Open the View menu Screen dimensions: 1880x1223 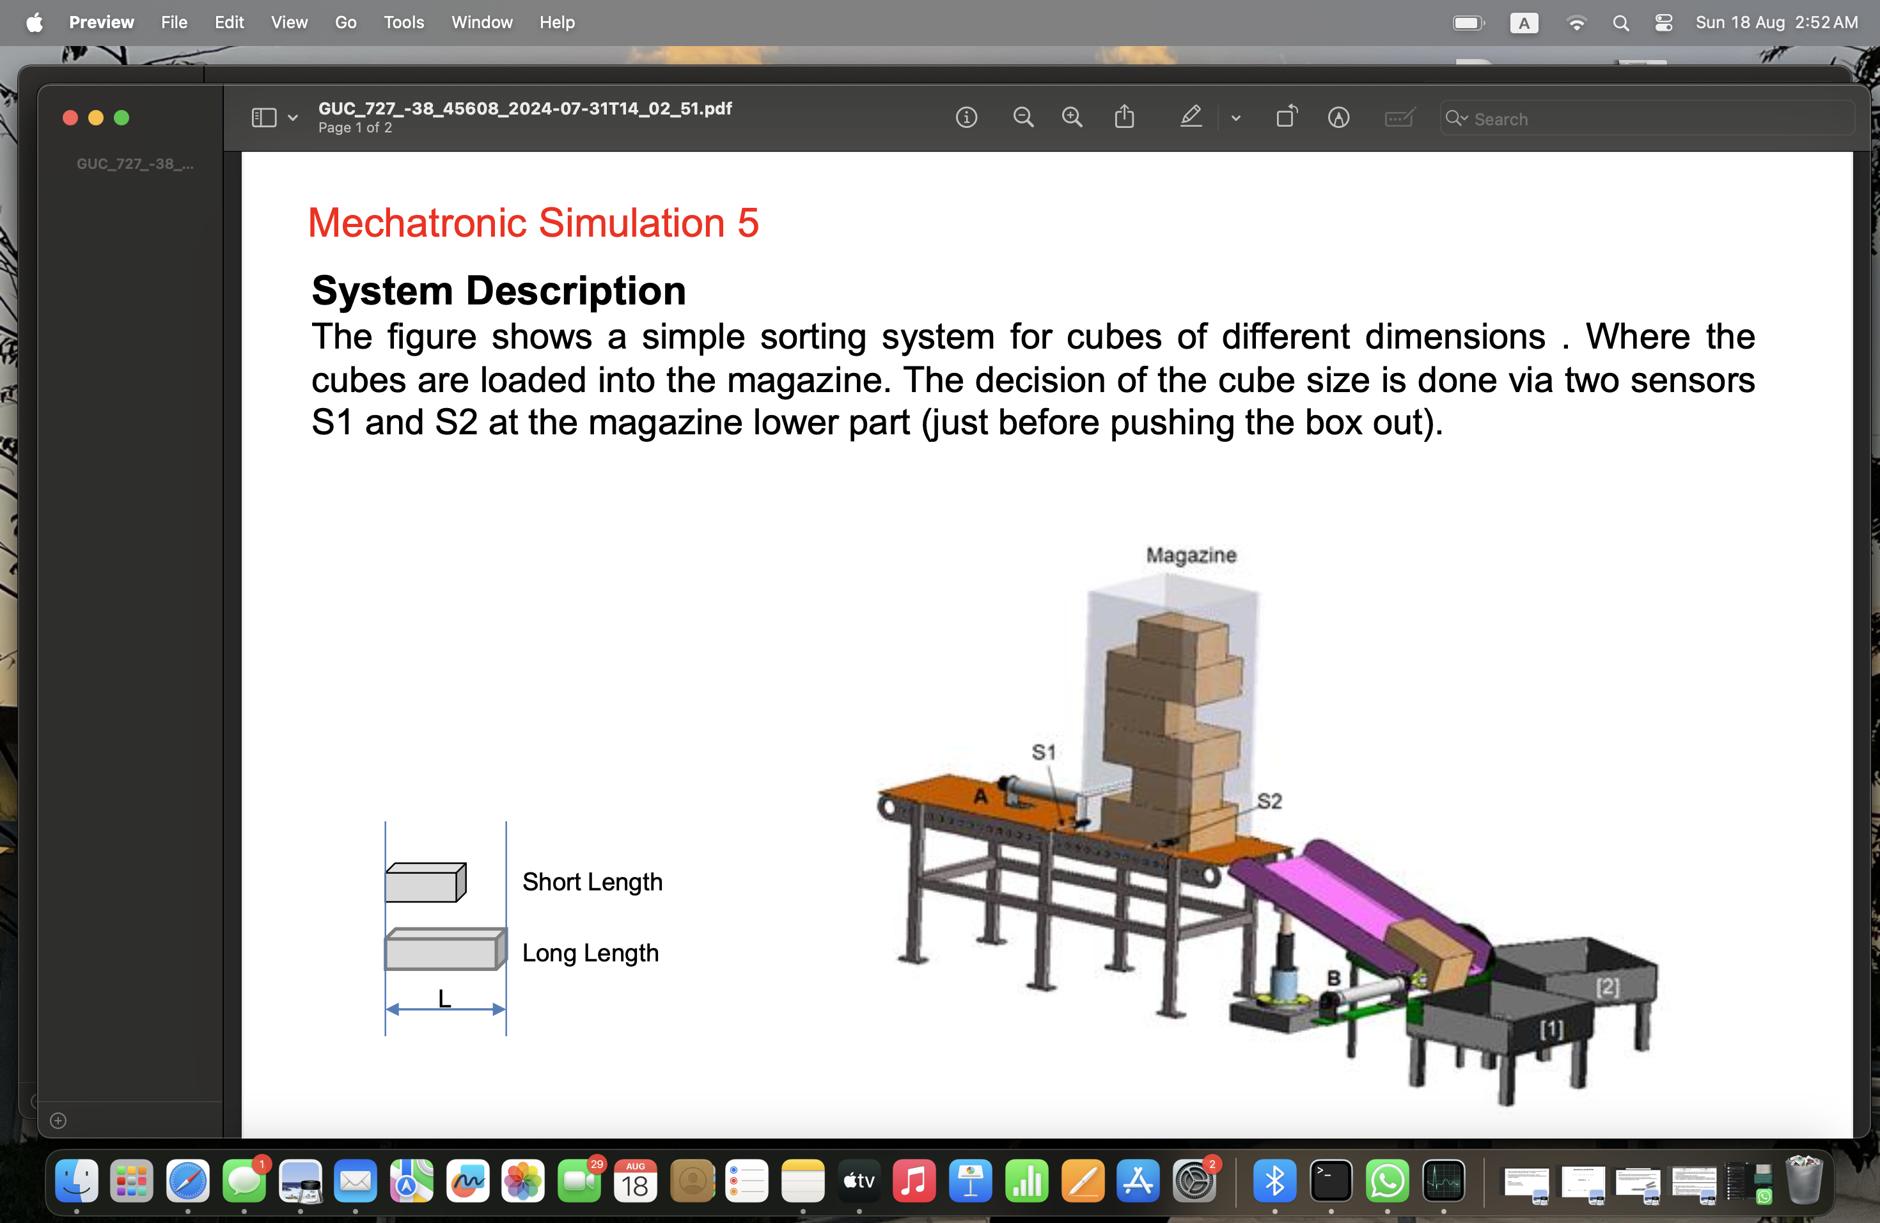pyautogui.click(x=289, y=22)
